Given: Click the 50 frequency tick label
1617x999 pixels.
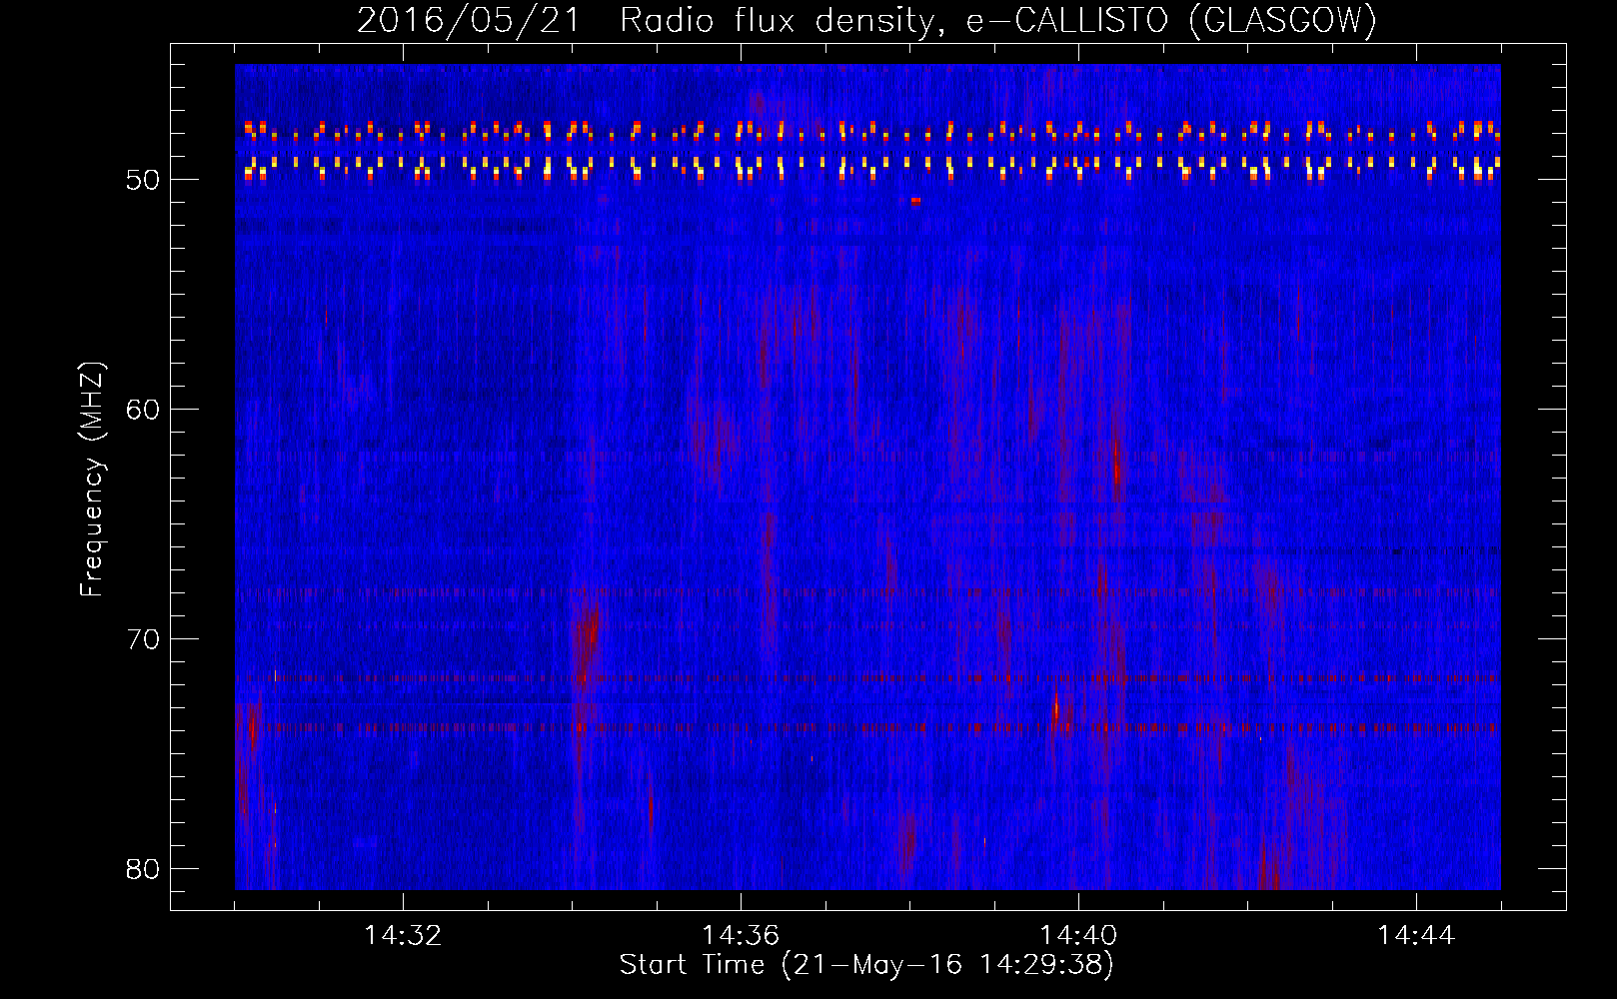Looking at the screenshot, I should coord(144,180).
